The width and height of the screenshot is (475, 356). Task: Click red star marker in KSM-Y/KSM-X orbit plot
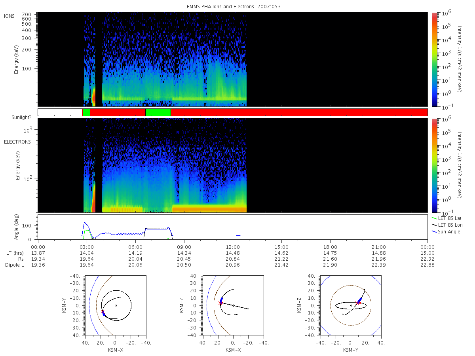103,312
